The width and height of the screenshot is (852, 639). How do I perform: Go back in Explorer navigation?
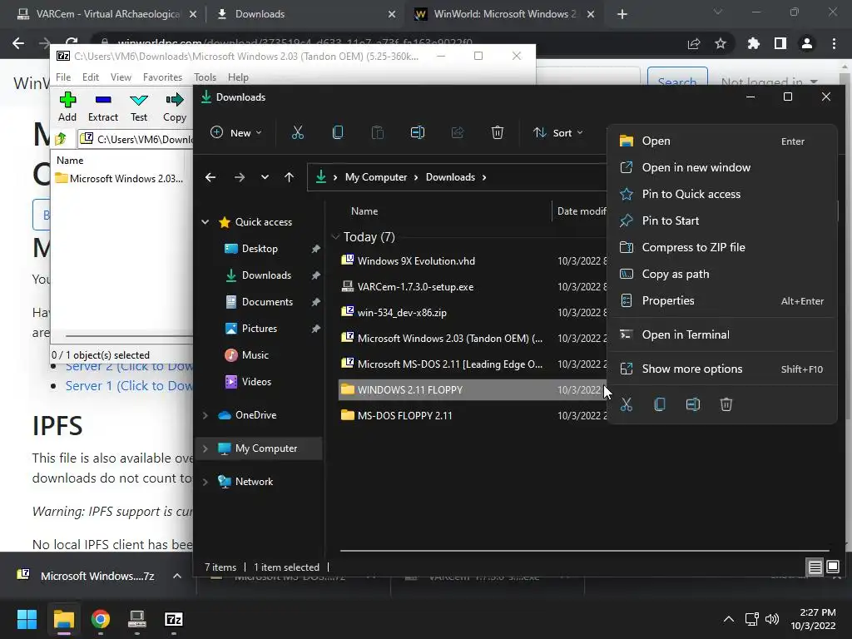(211, 177)
